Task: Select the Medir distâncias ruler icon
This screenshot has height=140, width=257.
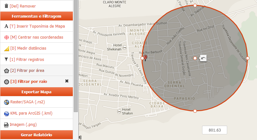Action: click(6, 49)
